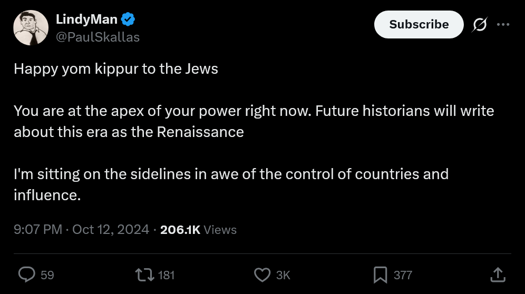Viewport: 525px width, 294px height.
Task: Click the 9:07 PM timestamp
Action: [38, 230]
